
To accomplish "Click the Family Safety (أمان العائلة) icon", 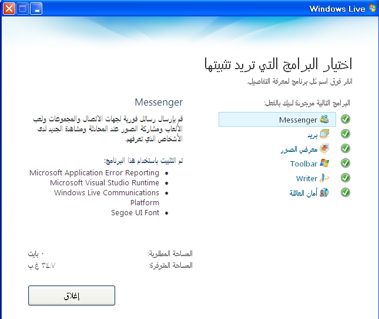I will 324,192.
